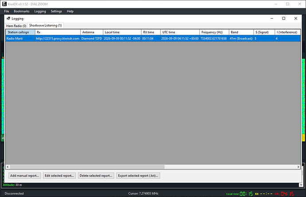Open the Settings menu
This screenshot has height=197, width=306.
point(56,12)
